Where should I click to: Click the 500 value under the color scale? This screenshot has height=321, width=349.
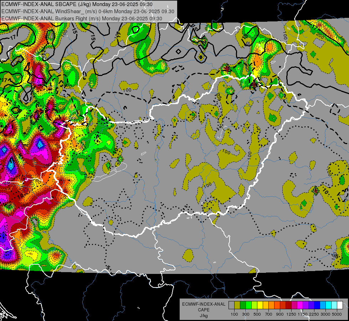click(x=257, y=314)
